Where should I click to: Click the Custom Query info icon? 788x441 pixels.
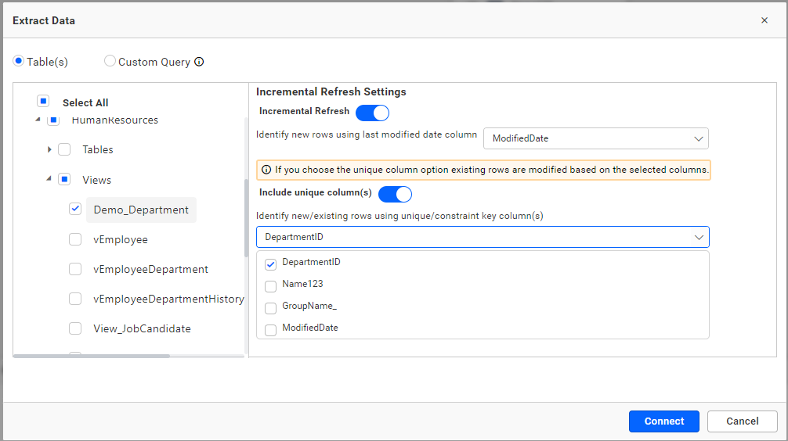coord(199,62)
